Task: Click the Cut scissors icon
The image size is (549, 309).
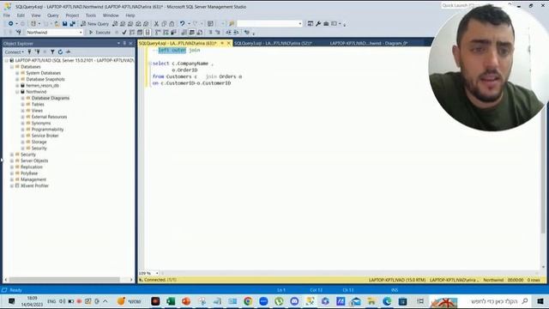Action: pyautogui.click(x=156, y=24)
